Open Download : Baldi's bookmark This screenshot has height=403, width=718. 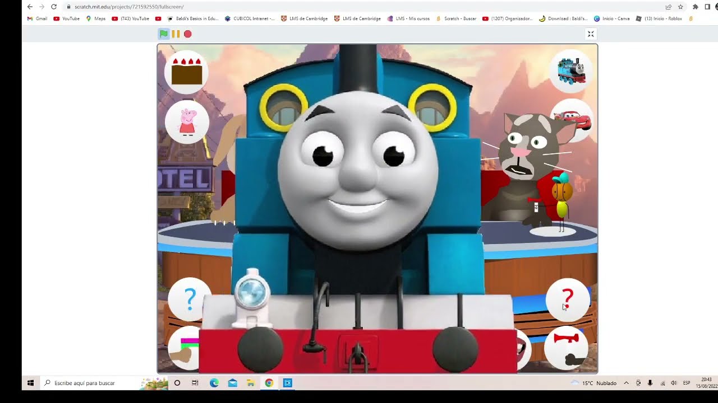pos(564,18)
